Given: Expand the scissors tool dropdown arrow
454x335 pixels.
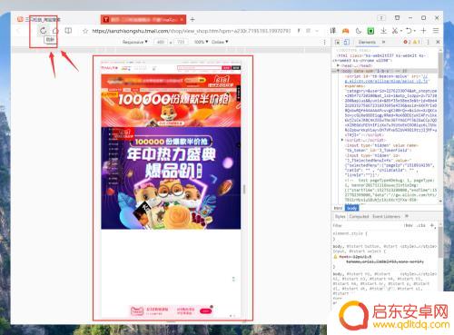Looking at the screenshot, I should tap(401, 31).
